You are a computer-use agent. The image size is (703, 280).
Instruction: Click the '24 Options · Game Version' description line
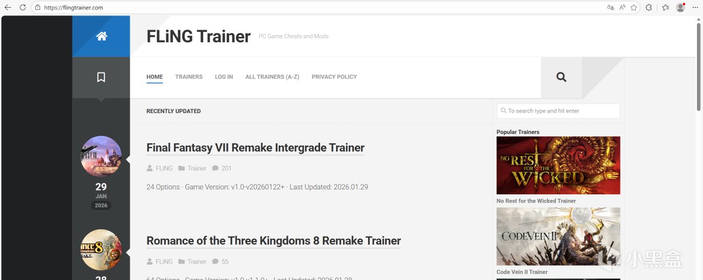coord(257,187)
